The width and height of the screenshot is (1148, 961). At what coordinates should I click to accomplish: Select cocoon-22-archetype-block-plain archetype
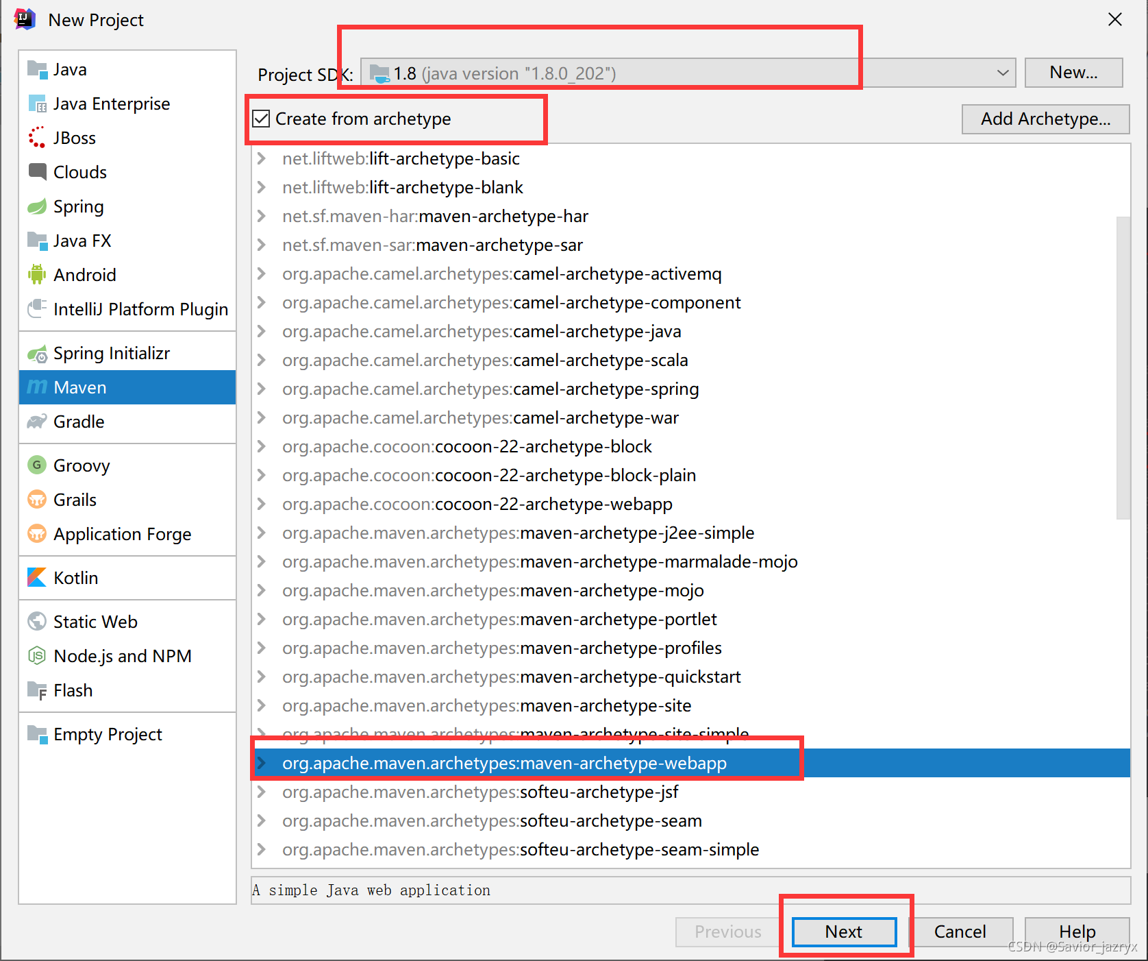pos(690,475)
